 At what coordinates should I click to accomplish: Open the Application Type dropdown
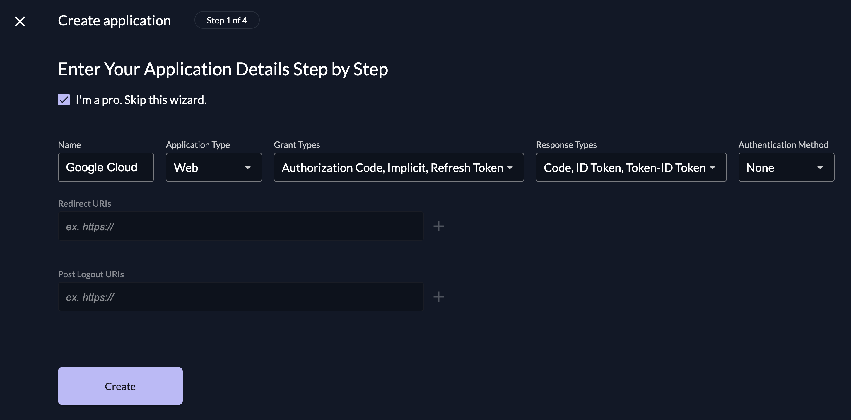coord(213,168)
